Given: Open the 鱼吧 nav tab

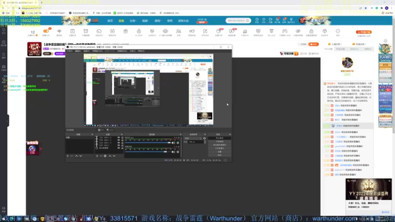Looking at the screenshot, I should [x=170, y=21].
